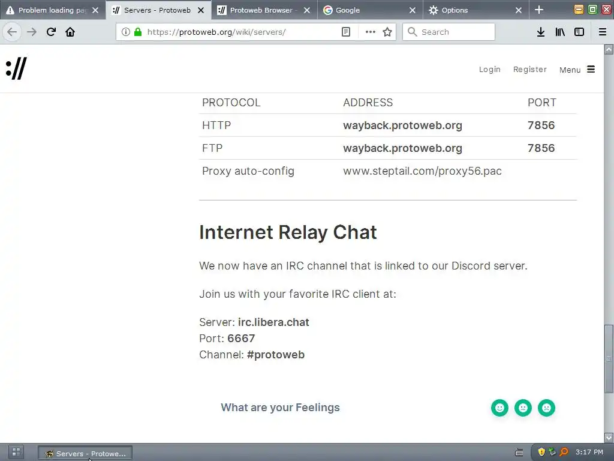Toggle the sidebar view
This screenshot has height=461, width=614.
(x=579, y=32)
